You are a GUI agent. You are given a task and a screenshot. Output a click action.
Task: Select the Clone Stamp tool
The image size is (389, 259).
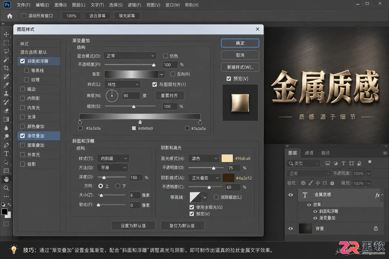(6, 94)
